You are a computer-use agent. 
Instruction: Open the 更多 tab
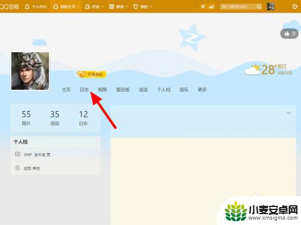pyautogui.click(x=202, y=89)
